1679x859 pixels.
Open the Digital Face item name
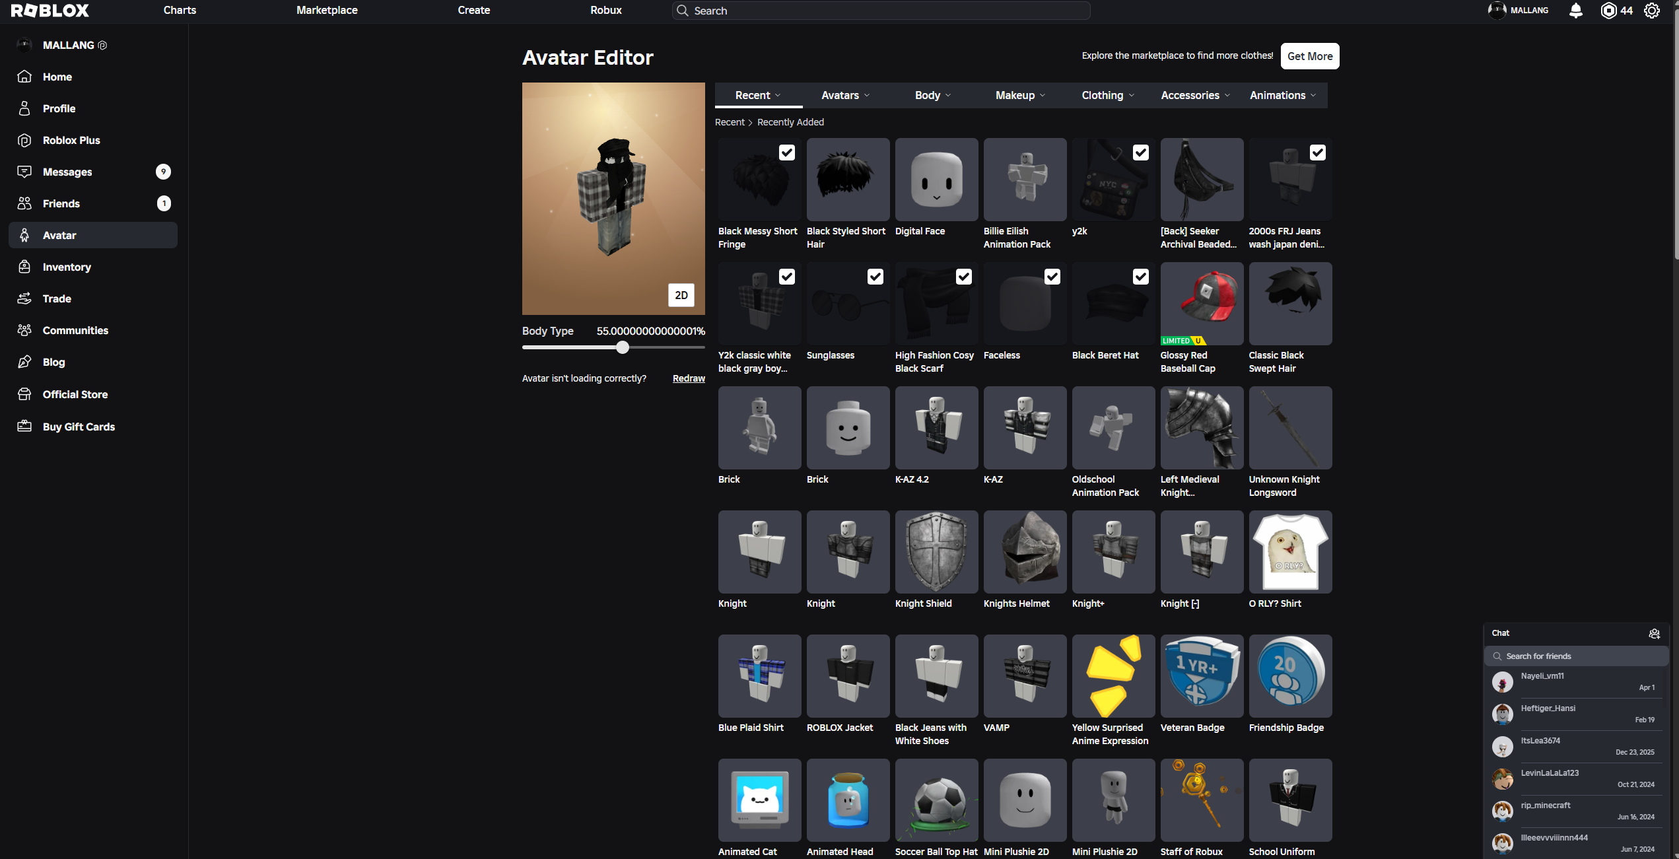click(920, 231)
